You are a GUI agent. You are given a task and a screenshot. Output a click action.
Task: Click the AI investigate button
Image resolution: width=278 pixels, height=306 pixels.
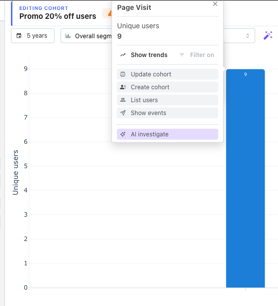pyautogui.click(x=167, y=134)
